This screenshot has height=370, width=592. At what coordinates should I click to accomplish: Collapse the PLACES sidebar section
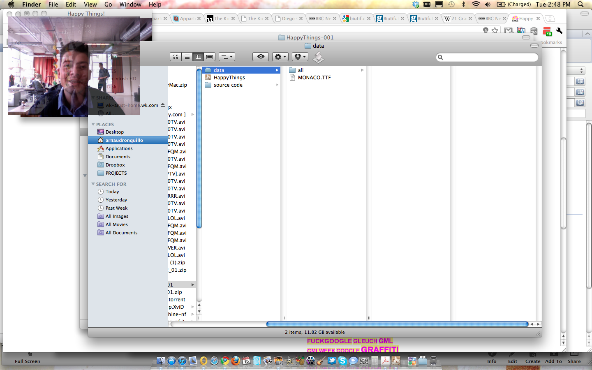tap(93, 125)
